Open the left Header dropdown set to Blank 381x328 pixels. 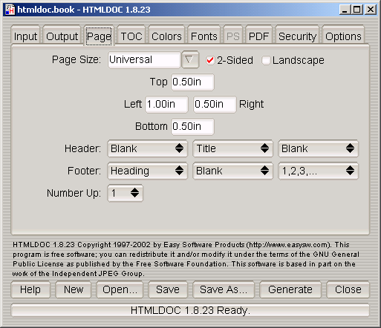pyautogui.click(x=147, y=148)
